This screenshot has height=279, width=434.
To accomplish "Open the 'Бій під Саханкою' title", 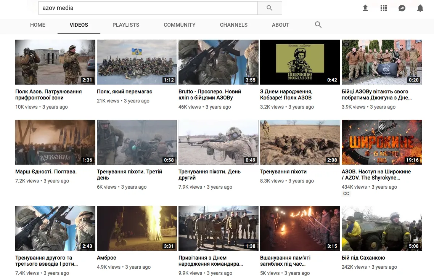I will click(x=363, y=258).
